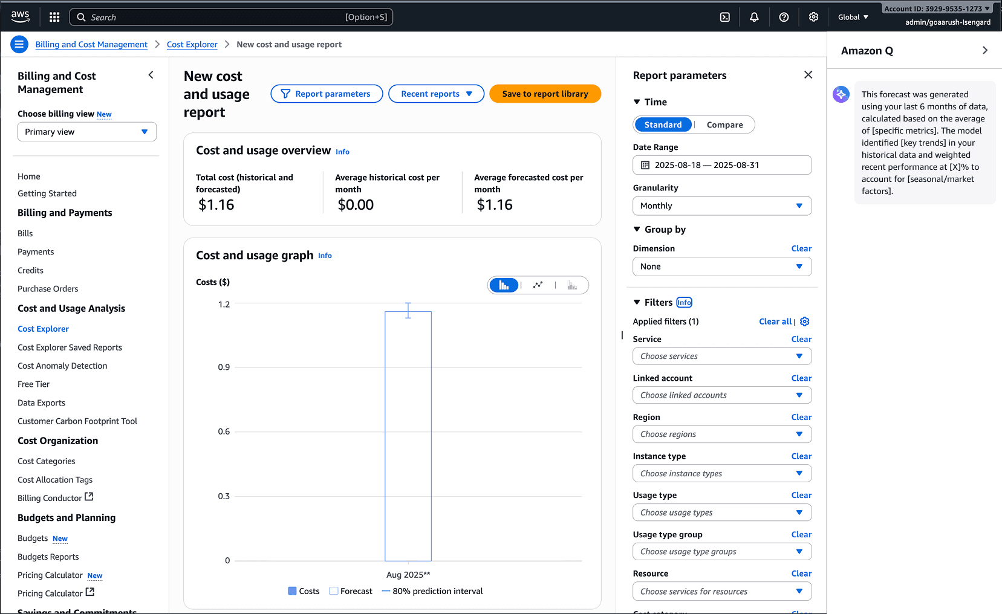The image size is (1002, 614).
Task: Open the AWS services grid menu
Action: coord(54,18)
